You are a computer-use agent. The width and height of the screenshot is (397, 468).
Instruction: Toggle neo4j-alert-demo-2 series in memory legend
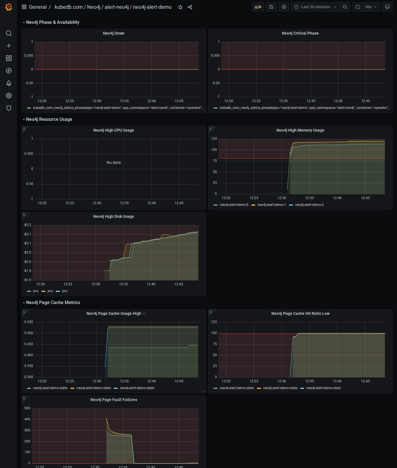309,205
